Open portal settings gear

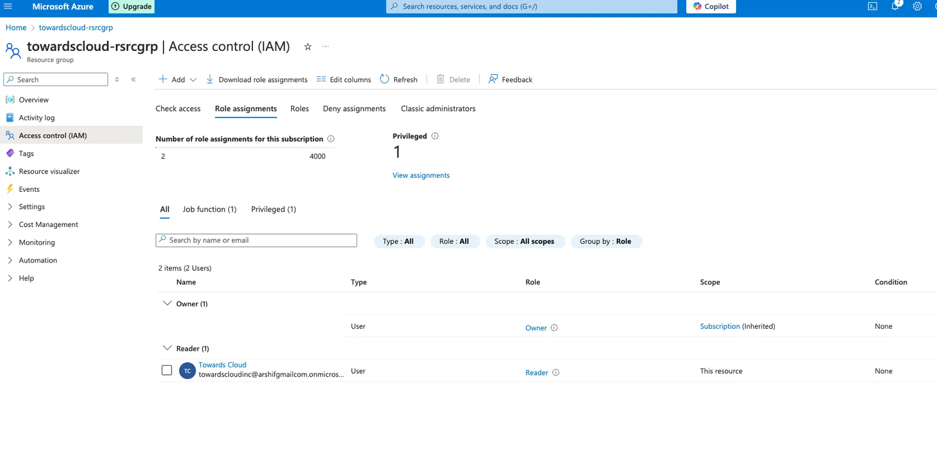pos(917,6)
